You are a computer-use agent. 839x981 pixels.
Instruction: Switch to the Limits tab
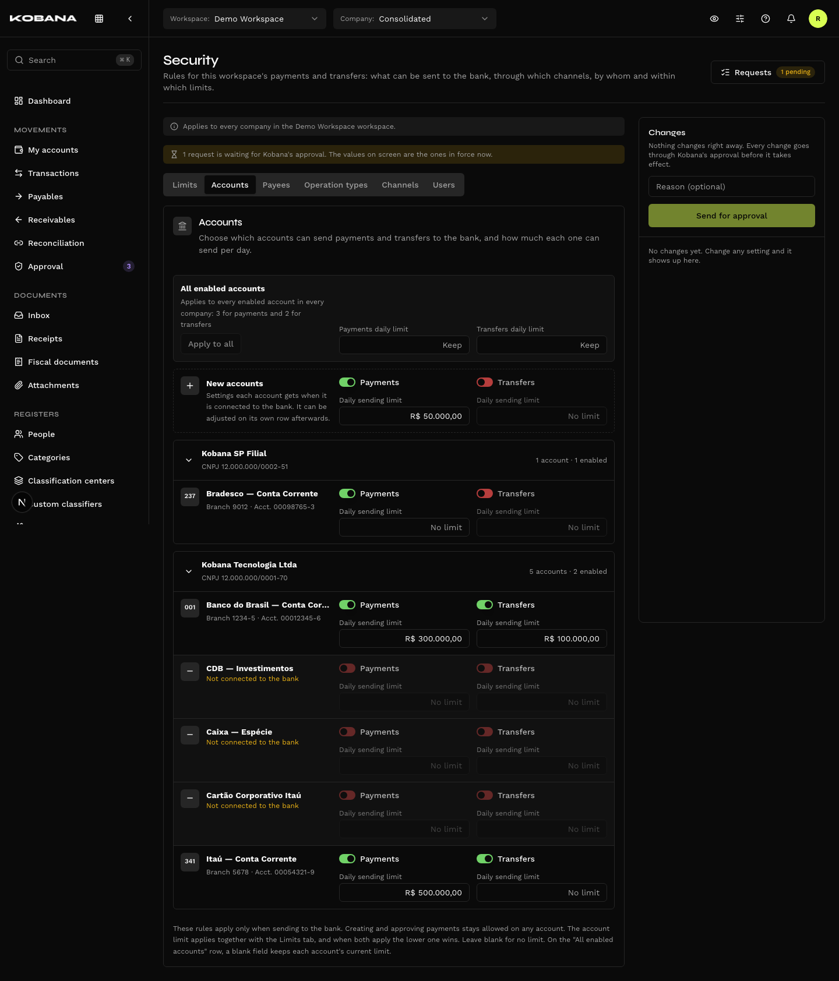tap(185, 185)
